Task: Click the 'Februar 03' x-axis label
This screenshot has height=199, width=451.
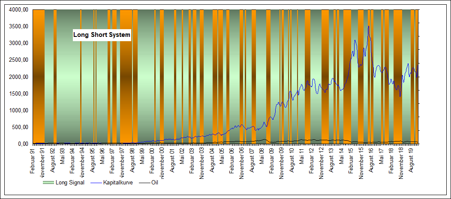Action: pyautogui.click(x=192, y=161)
